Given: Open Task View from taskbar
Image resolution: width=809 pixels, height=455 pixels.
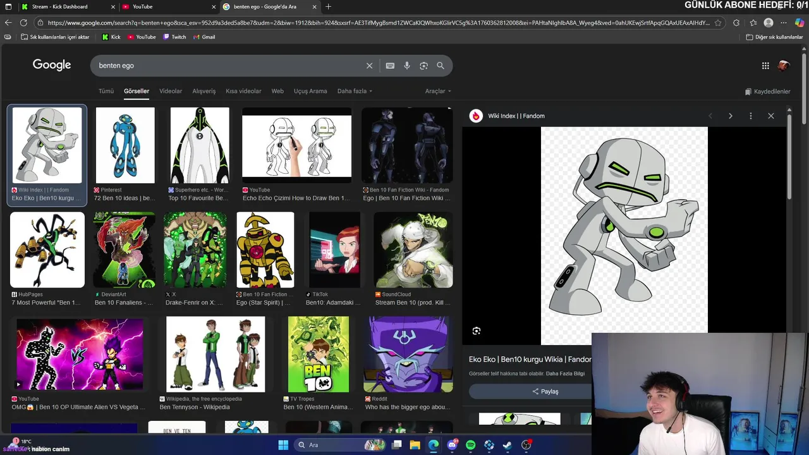Looking at the screenshot, I should point(397,445).
